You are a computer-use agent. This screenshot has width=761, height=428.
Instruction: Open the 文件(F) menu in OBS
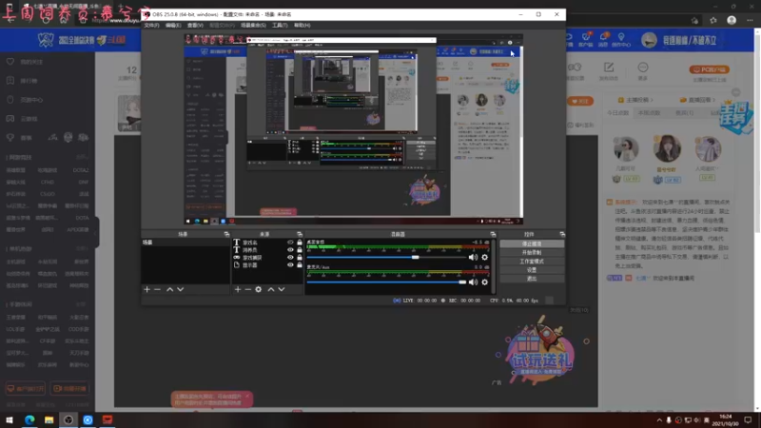tap(151, 26)
